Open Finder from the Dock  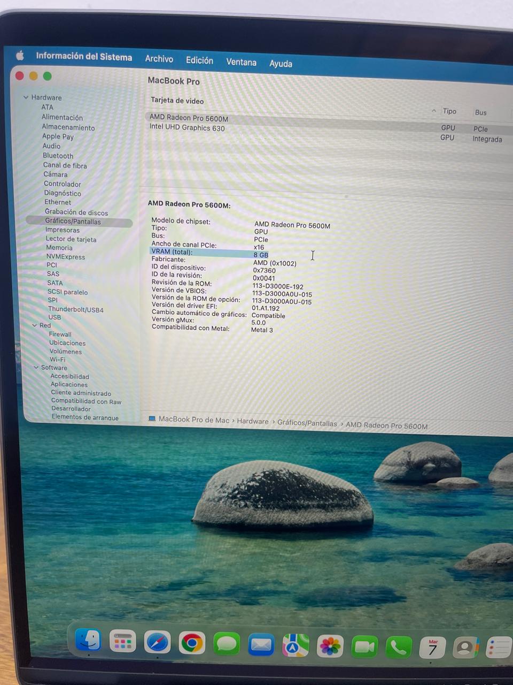tap(88, 639)
